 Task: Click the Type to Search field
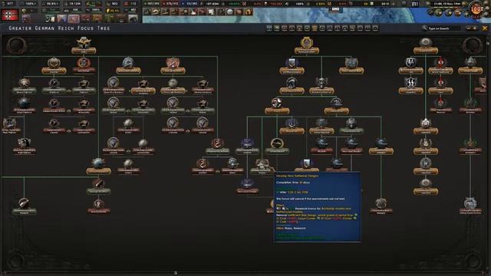(444, 28)
